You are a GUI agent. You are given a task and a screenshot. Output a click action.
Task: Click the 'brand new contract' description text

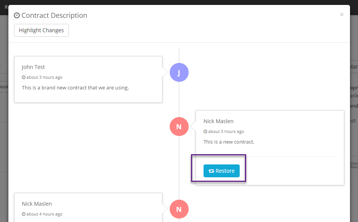[75, 88]
